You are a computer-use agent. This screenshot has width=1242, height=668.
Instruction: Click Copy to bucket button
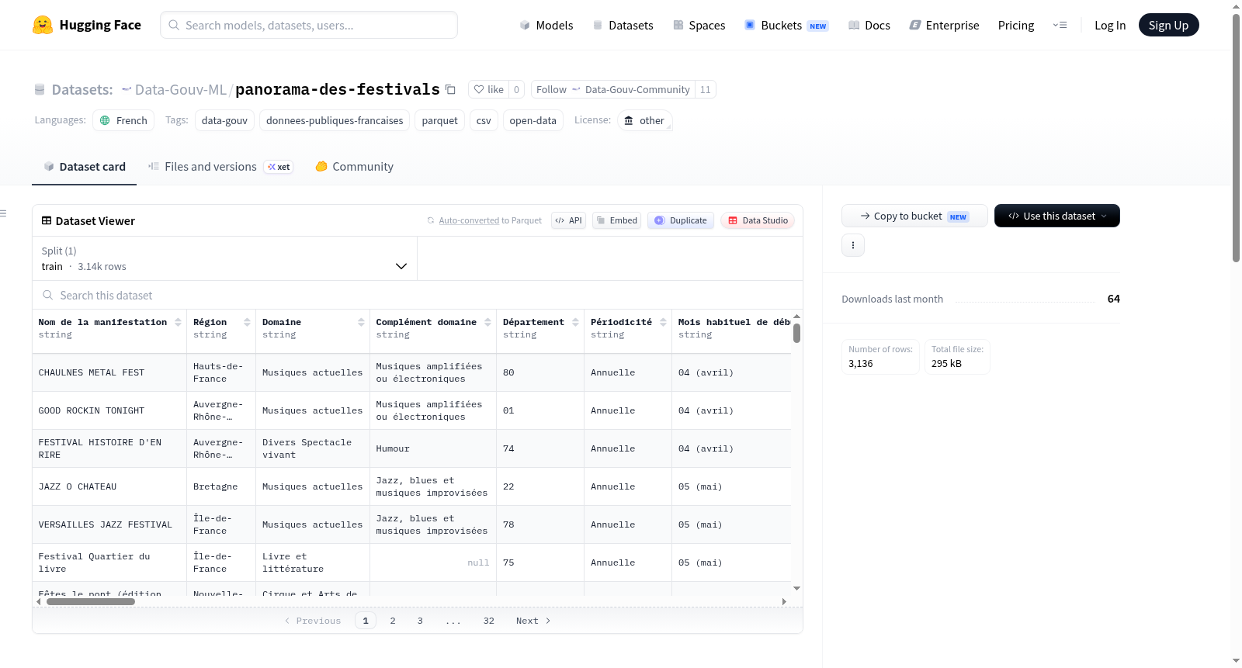pos(914,216)
